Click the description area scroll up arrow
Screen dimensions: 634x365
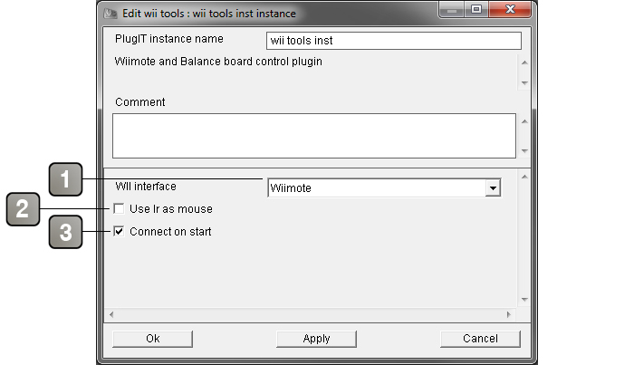coord(524,62)
